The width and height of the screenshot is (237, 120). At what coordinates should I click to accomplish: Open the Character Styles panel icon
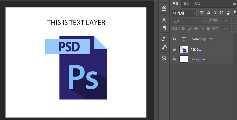coord(164,47)
